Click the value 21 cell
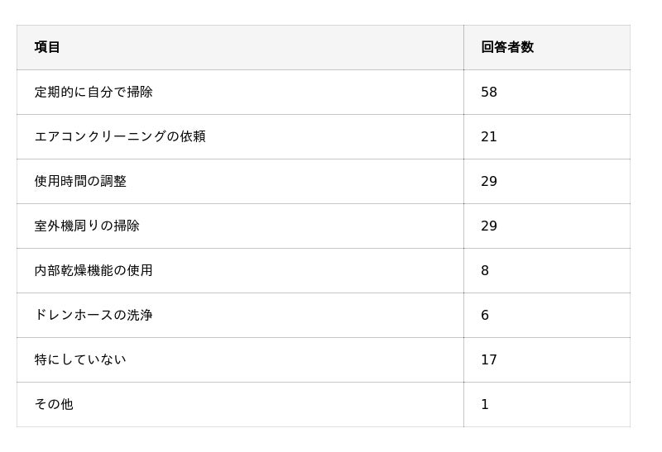Image resolution: width=662 pixels, height=452 pixels. 489,137
